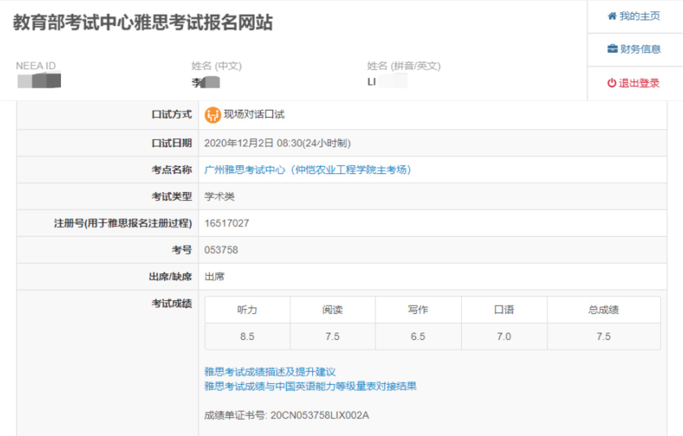Click the 现场对话口试 text
Image resolution: width=683 pixels, height=436 pixels.
point(254,115)
